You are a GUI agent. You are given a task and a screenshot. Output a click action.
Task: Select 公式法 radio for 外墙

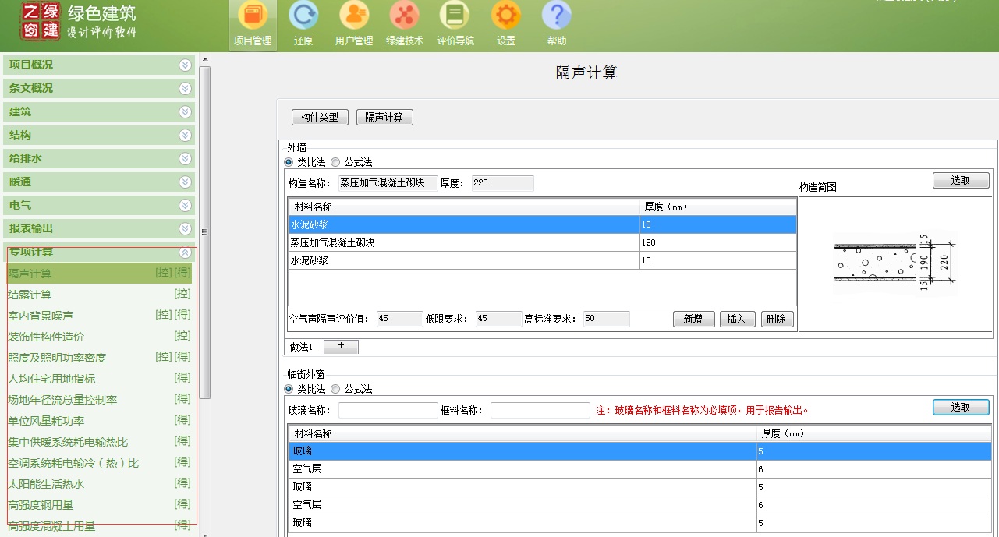click(x=335, y=162)
